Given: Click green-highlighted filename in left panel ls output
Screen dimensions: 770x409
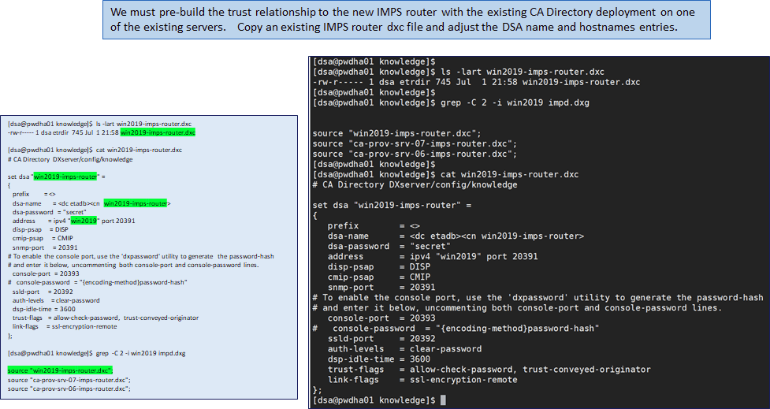Looking at the screenshot, I should [x=158, y=133].
